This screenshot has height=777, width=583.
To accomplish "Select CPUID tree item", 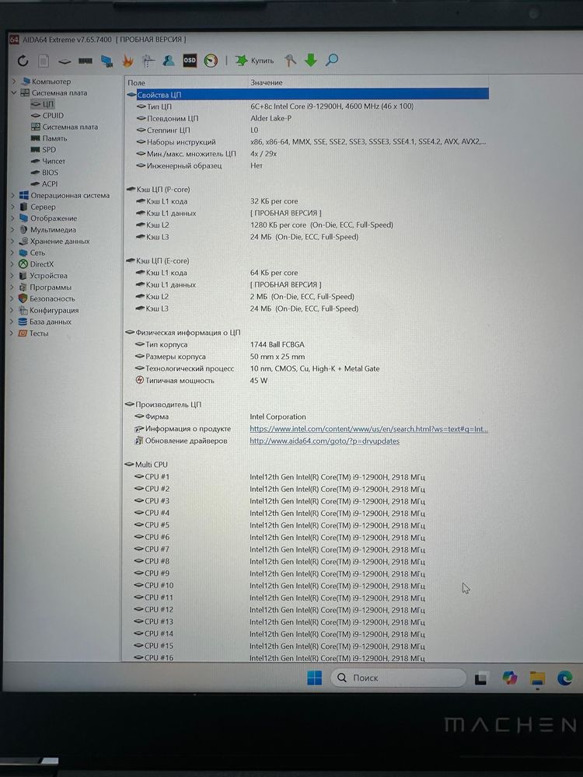I will [47, 116].
